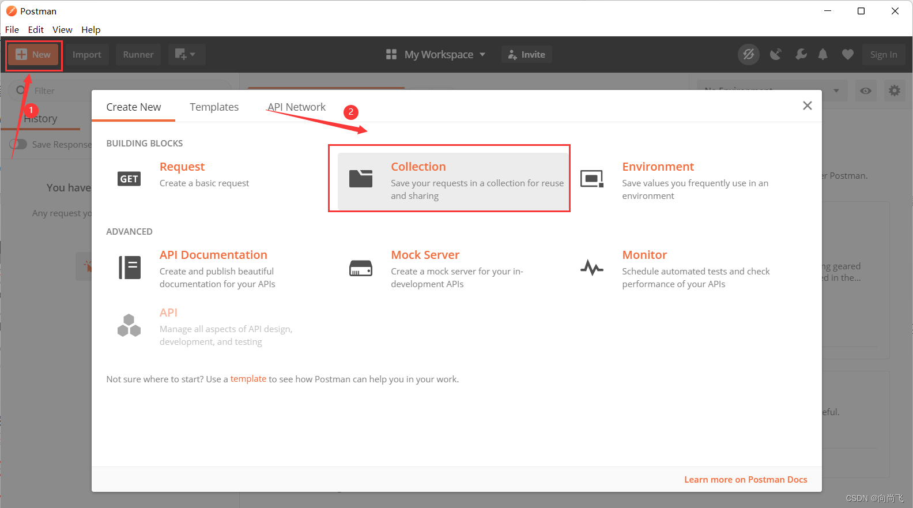The height and width of the screenshot is (508, 913).
Task: Click the environment quick look eye icon
Action: click(866, 91)
